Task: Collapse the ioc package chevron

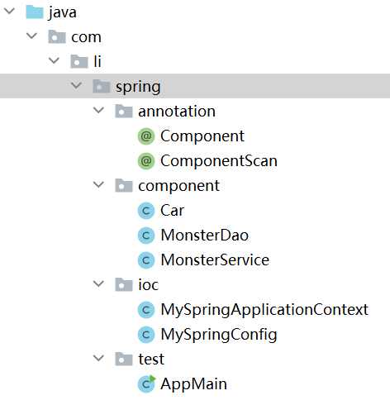Action: pyautogui.click(x=98, y=283)
